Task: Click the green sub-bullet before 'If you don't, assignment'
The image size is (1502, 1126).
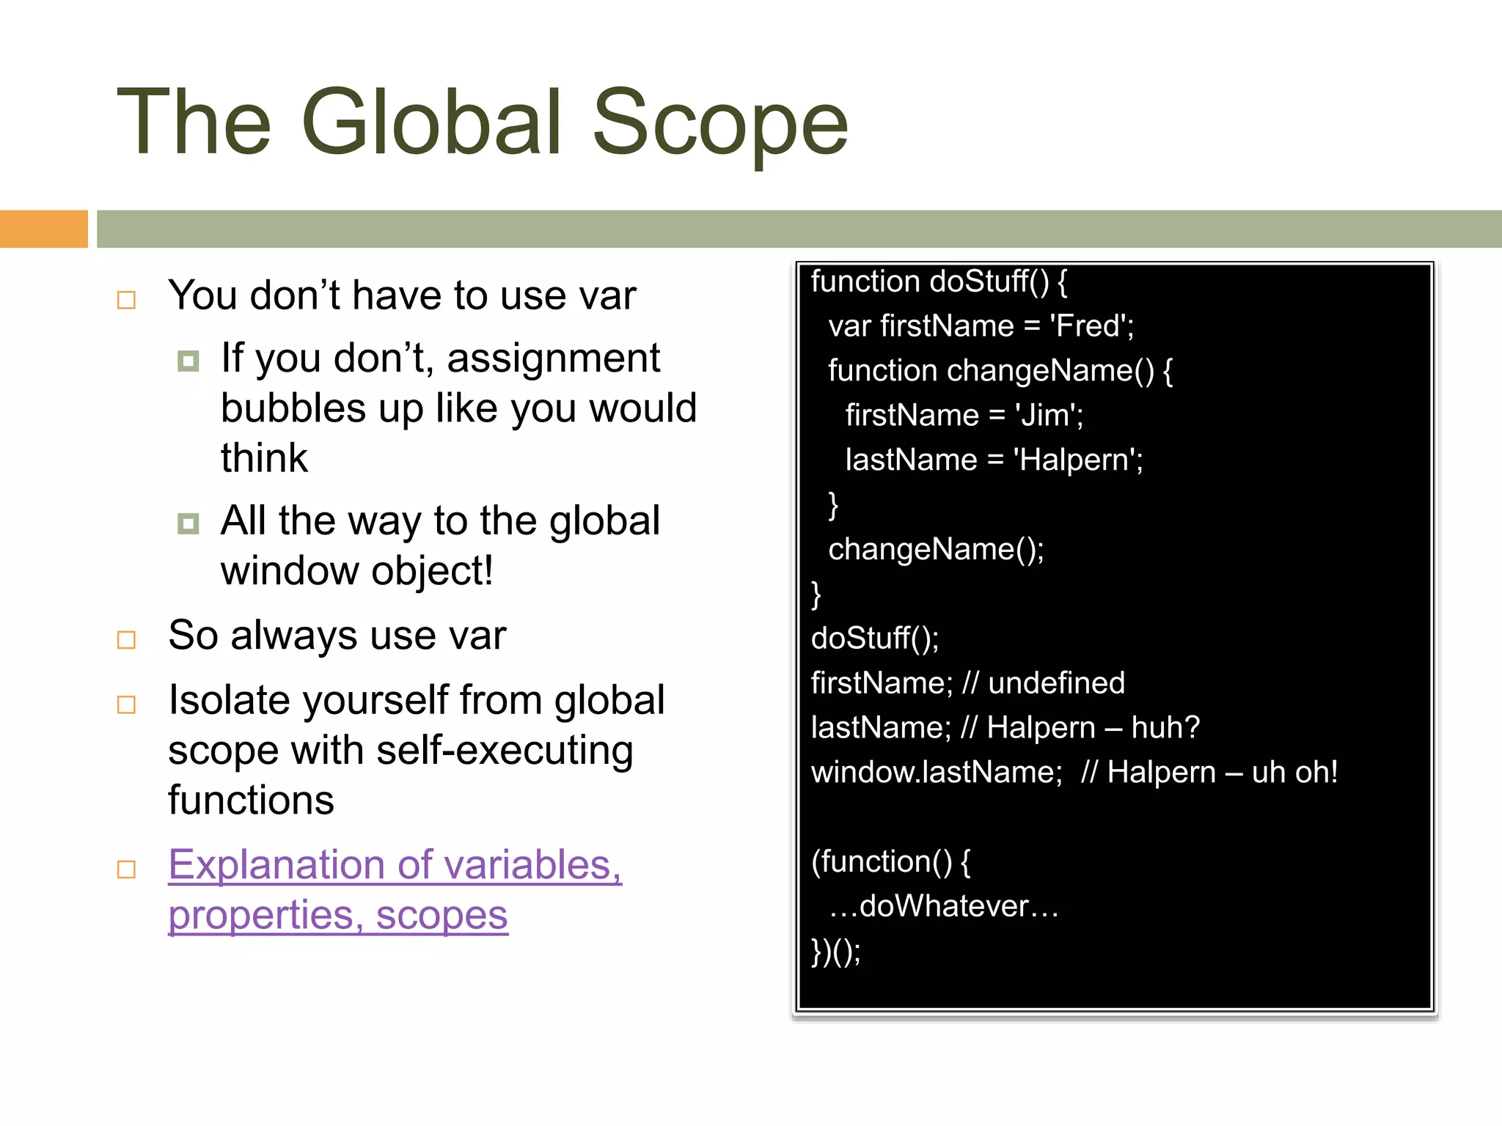Action: point(188,361)
